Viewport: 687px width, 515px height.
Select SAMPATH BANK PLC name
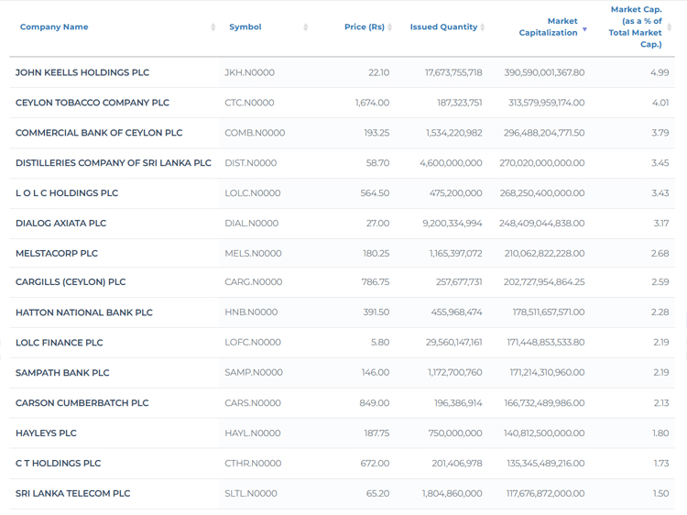[62, 373]
